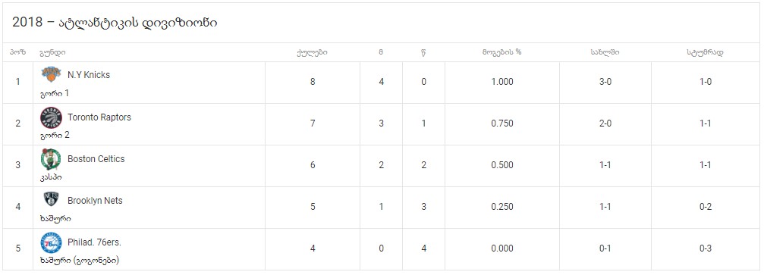Open the Boston Celtics team link

click(x=96, y=159)
